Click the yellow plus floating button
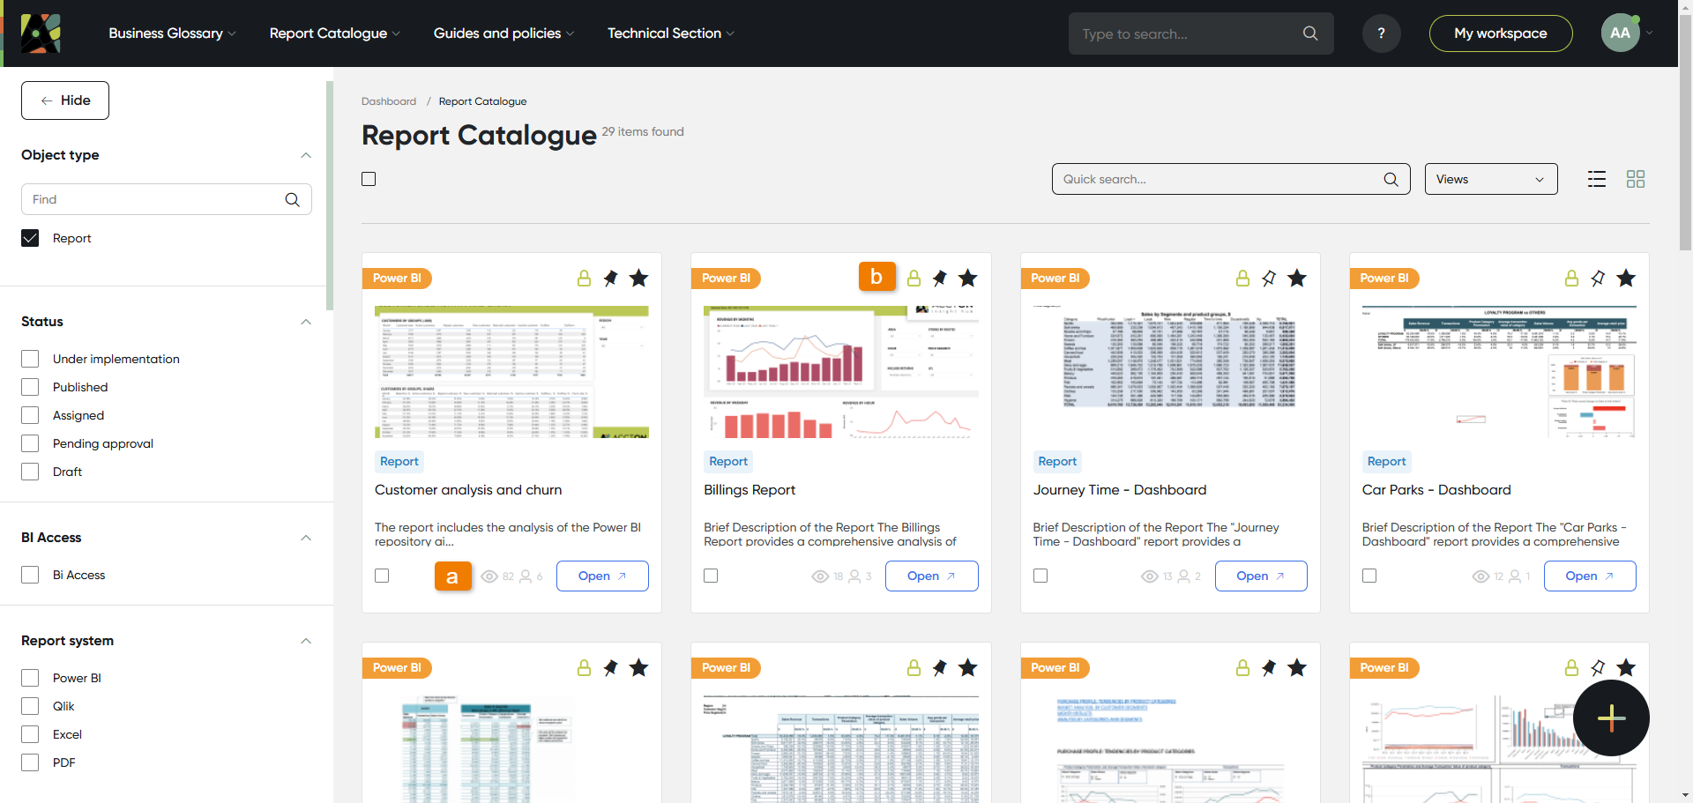 [x=1611, y=717]
